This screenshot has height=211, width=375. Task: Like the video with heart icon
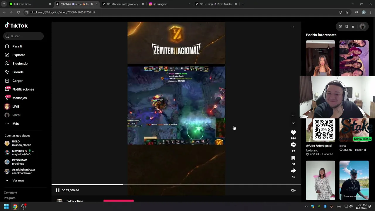pyautogui.click(x=293, y=132)
